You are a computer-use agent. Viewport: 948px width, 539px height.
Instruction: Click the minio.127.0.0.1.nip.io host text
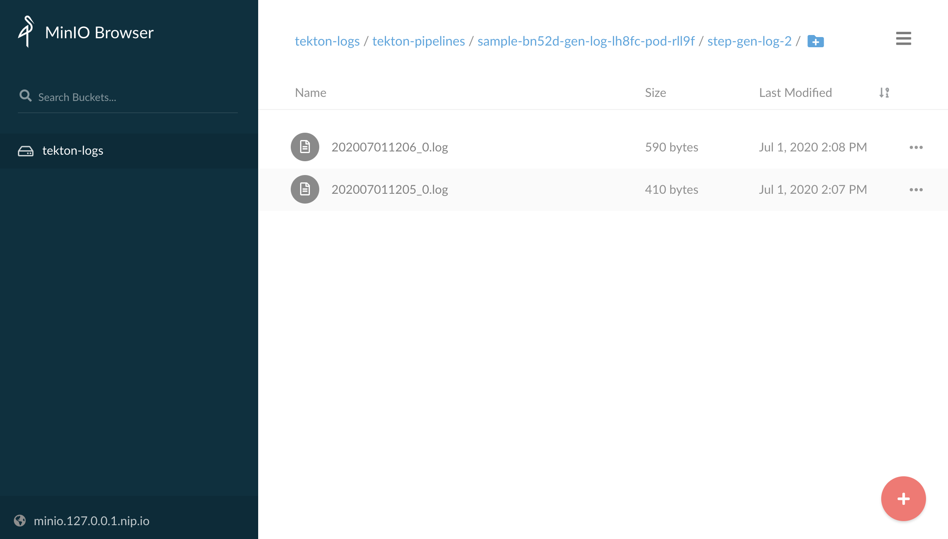click(92, 521)
